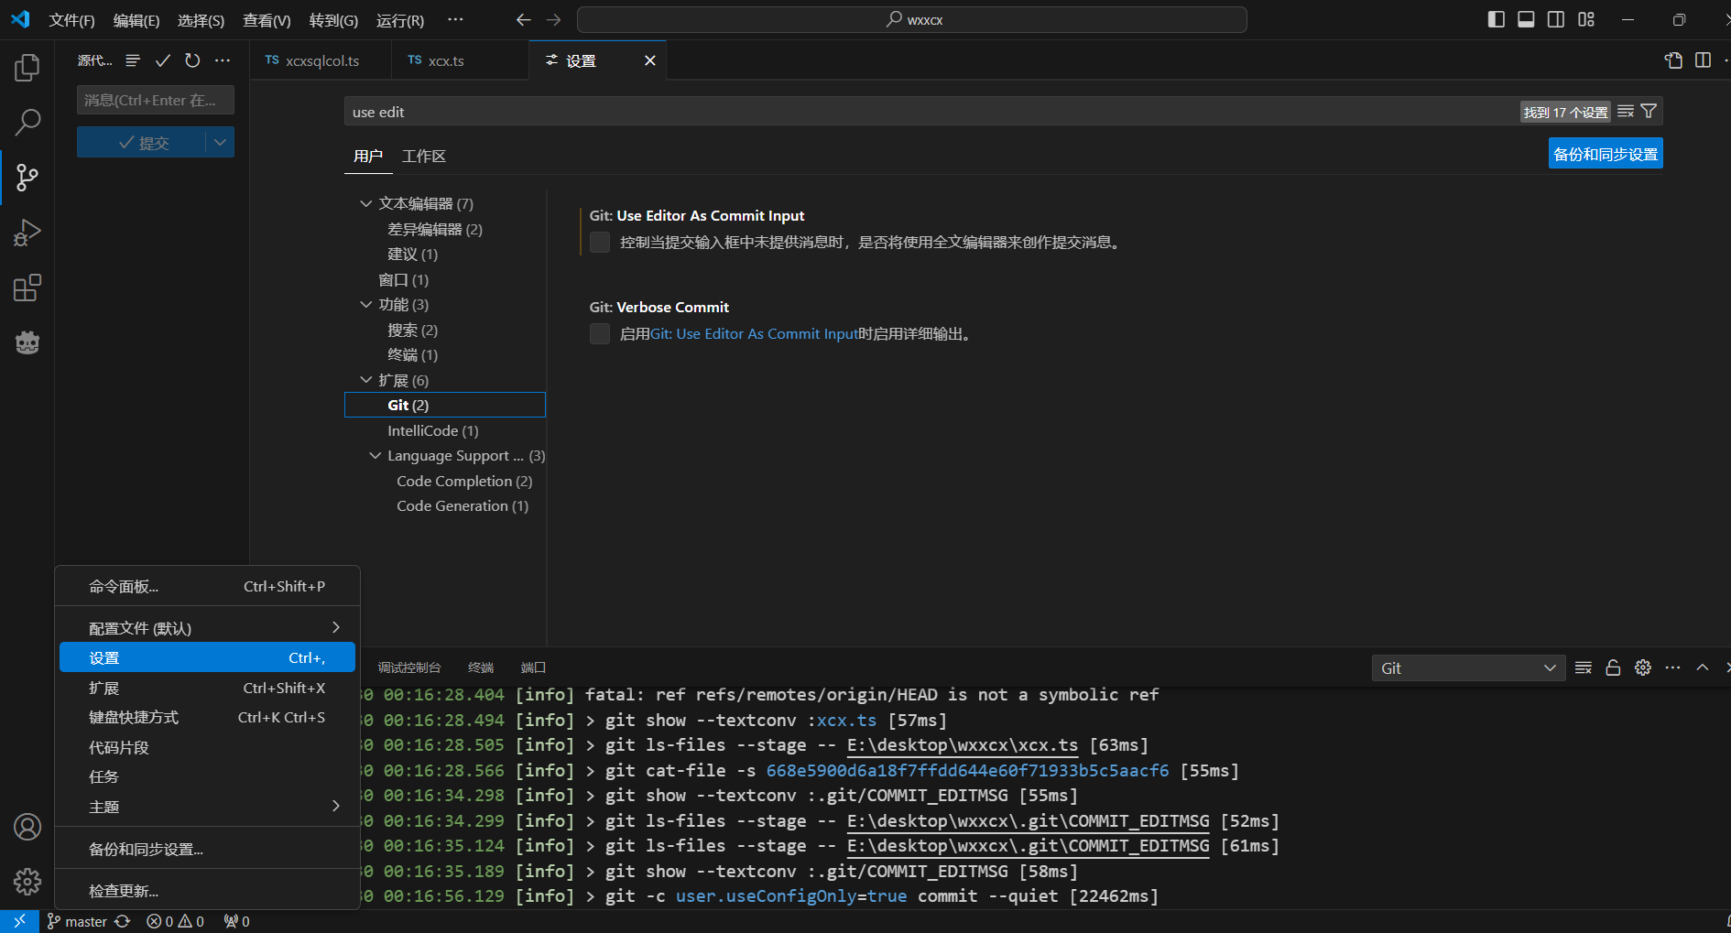Open source control more actions ellipsis
Image resolution: width=1731 pixels, height=933 pixels.
coord(223,60)
